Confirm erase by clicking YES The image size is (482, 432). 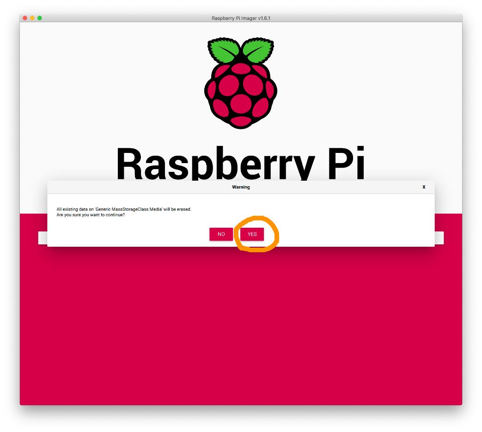[x=252, y=234]
